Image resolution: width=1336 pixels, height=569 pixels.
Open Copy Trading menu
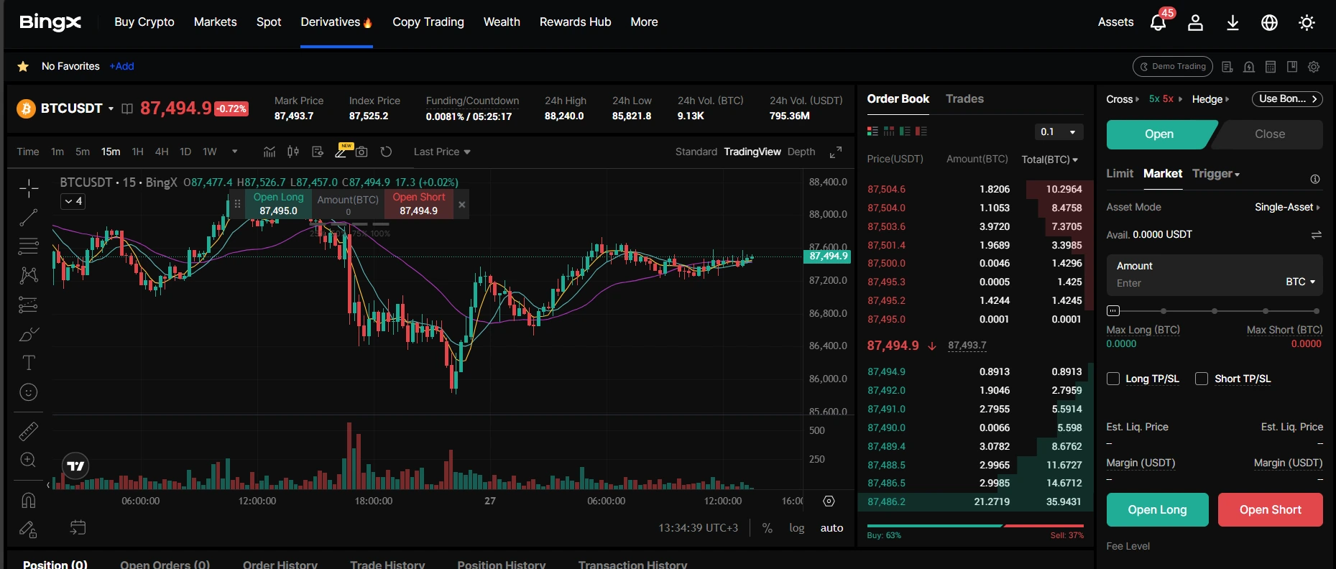point(428,22)
